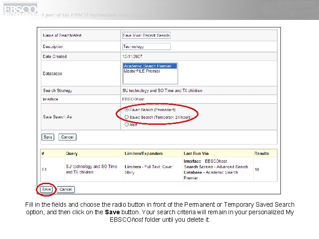The image size is (319, 239).
Task: Click the Interface value EBSCOhost
Action: (133, 99)
